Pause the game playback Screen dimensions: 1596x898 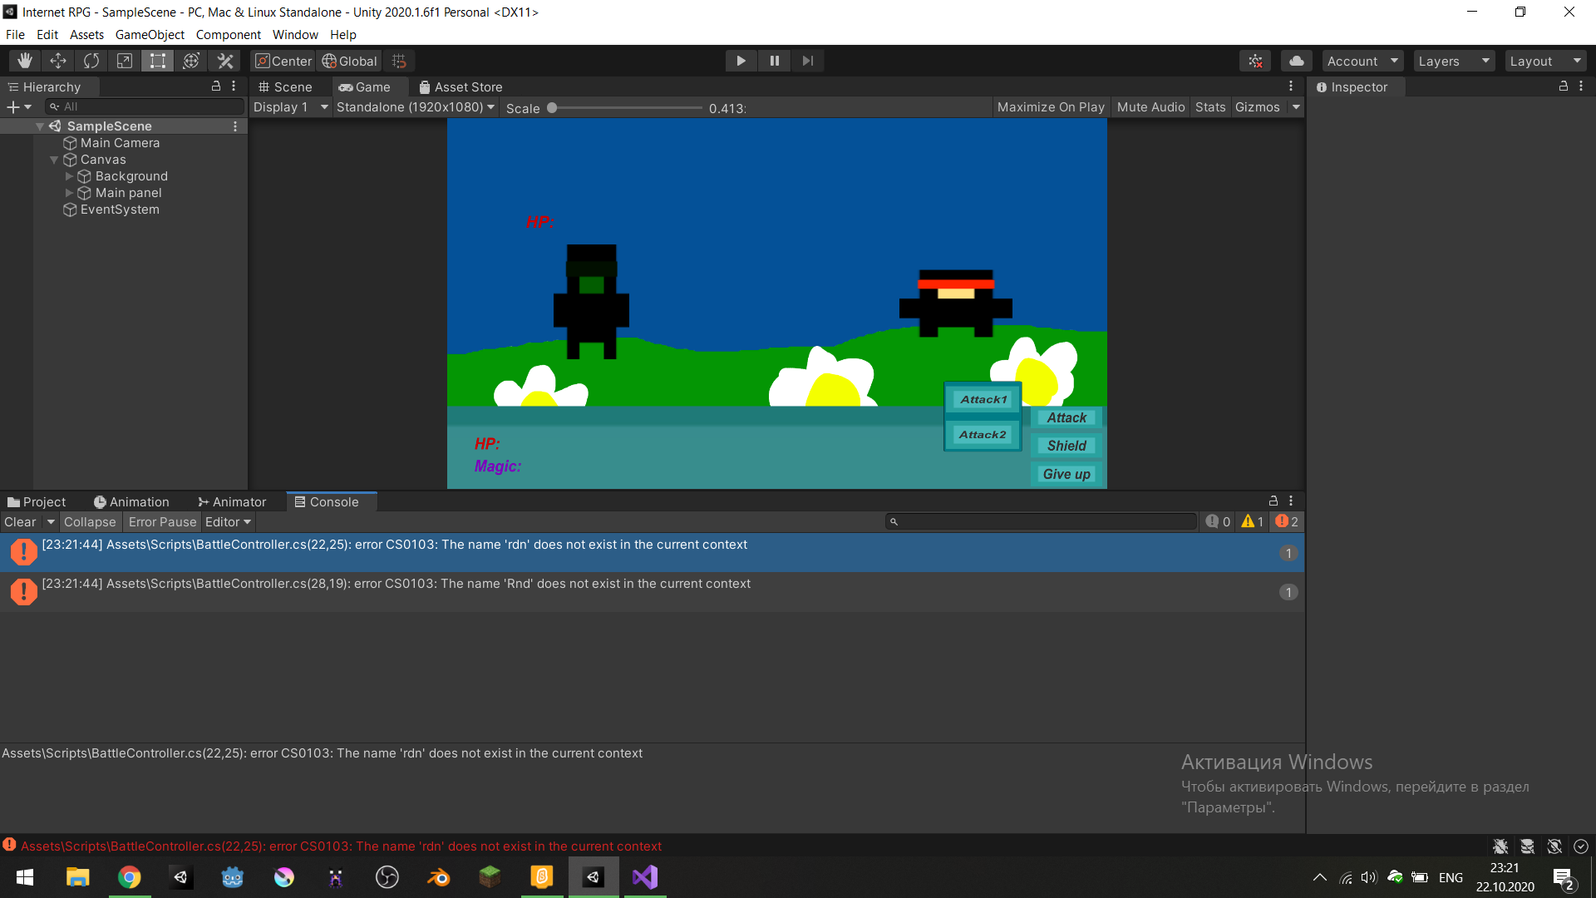pyautogui.click(x=774, y=61)
